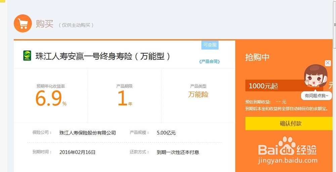Click the product title 珠江人寿安赢一号终身寿险
The width and height of the screenshot is (336, 172).
[103, 56]
